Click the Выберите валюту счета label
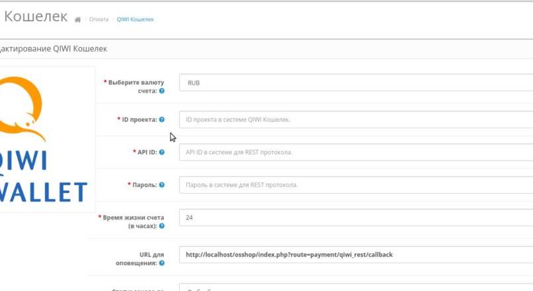Image resolution: width=533 pixels, height=291 pixels. [136, 87]
